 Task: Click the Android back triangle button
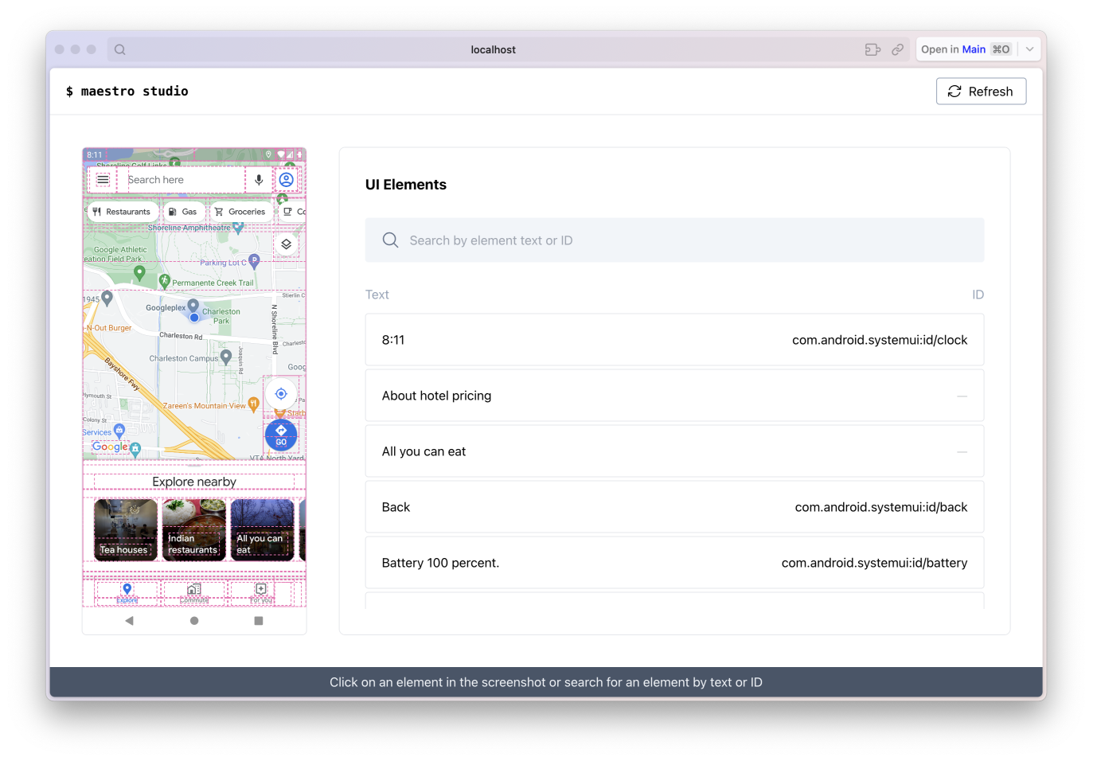point(129,621)
